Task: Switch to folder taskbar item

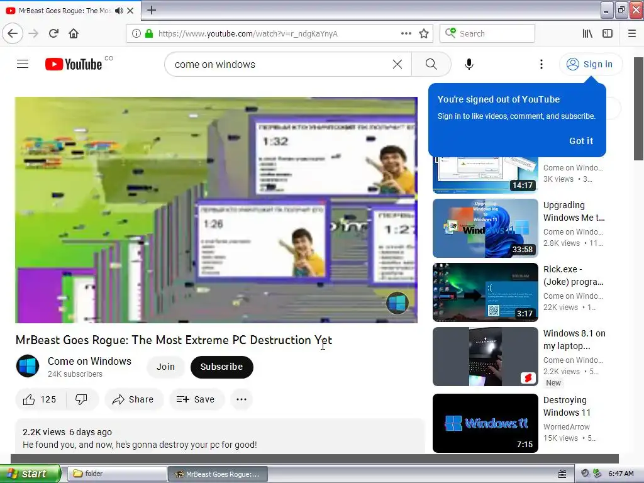Action: click(x=116, y=474)
